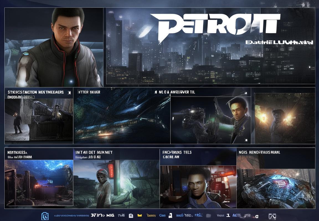Click the ENCHKINS TELS heading
Image resolution: width=319 pixels, height=221 pixels.
177,152
